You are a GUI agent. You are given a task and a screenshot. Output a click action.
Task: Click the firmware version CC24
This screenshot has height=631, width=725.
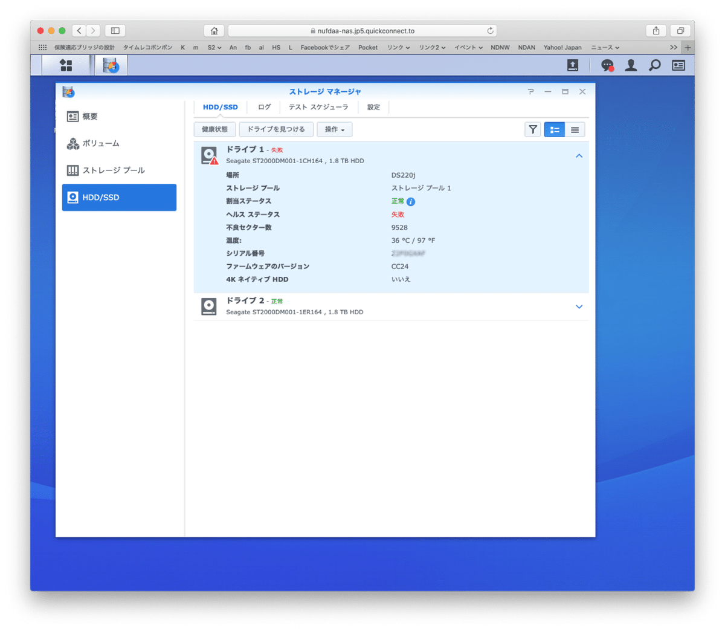pos(400,267)
